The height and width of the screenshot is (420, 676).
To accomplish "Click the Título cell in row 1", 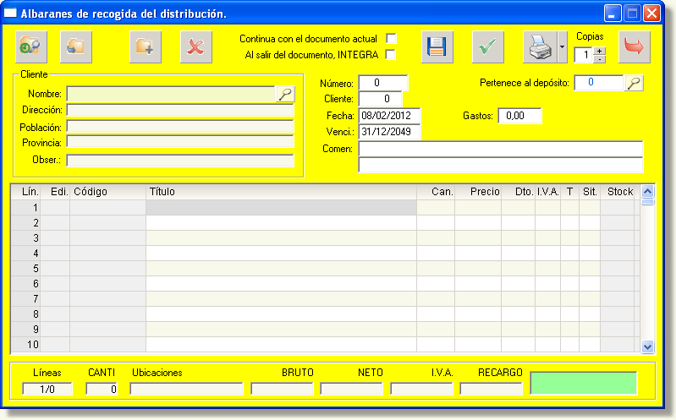I will 281,208.
